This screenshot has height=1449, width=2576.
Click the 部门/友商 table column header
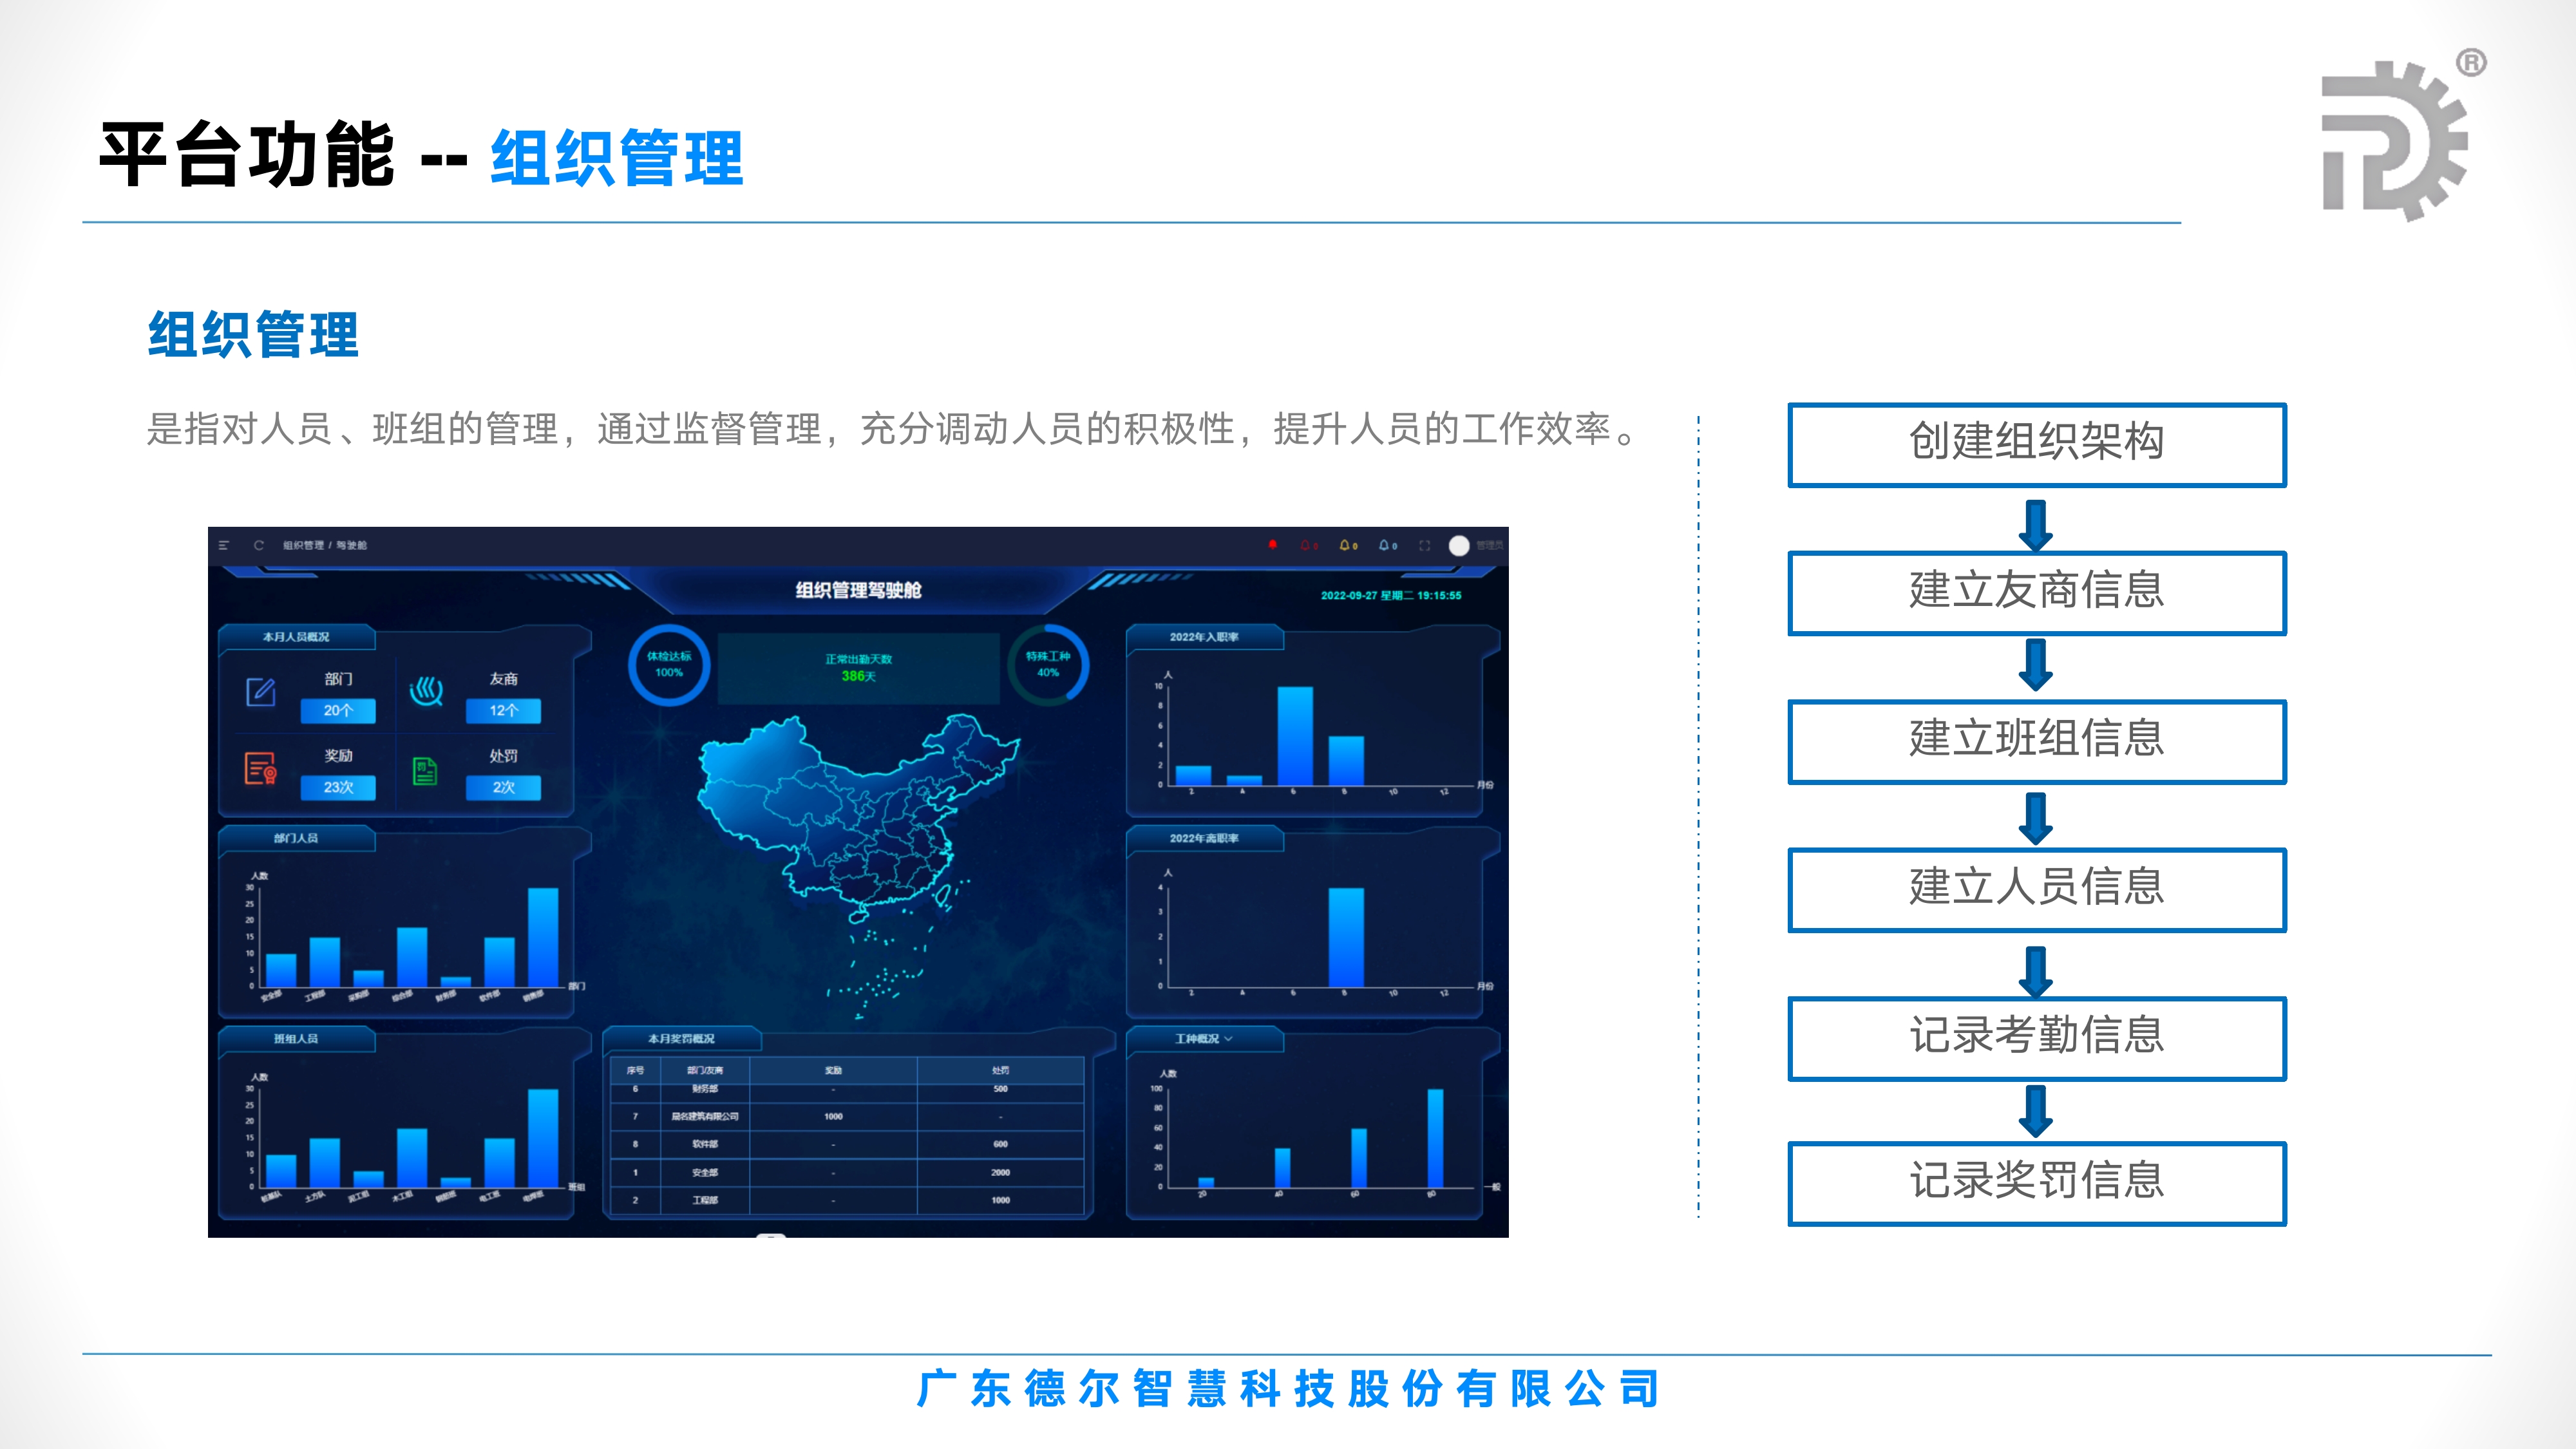[705, 1070]
